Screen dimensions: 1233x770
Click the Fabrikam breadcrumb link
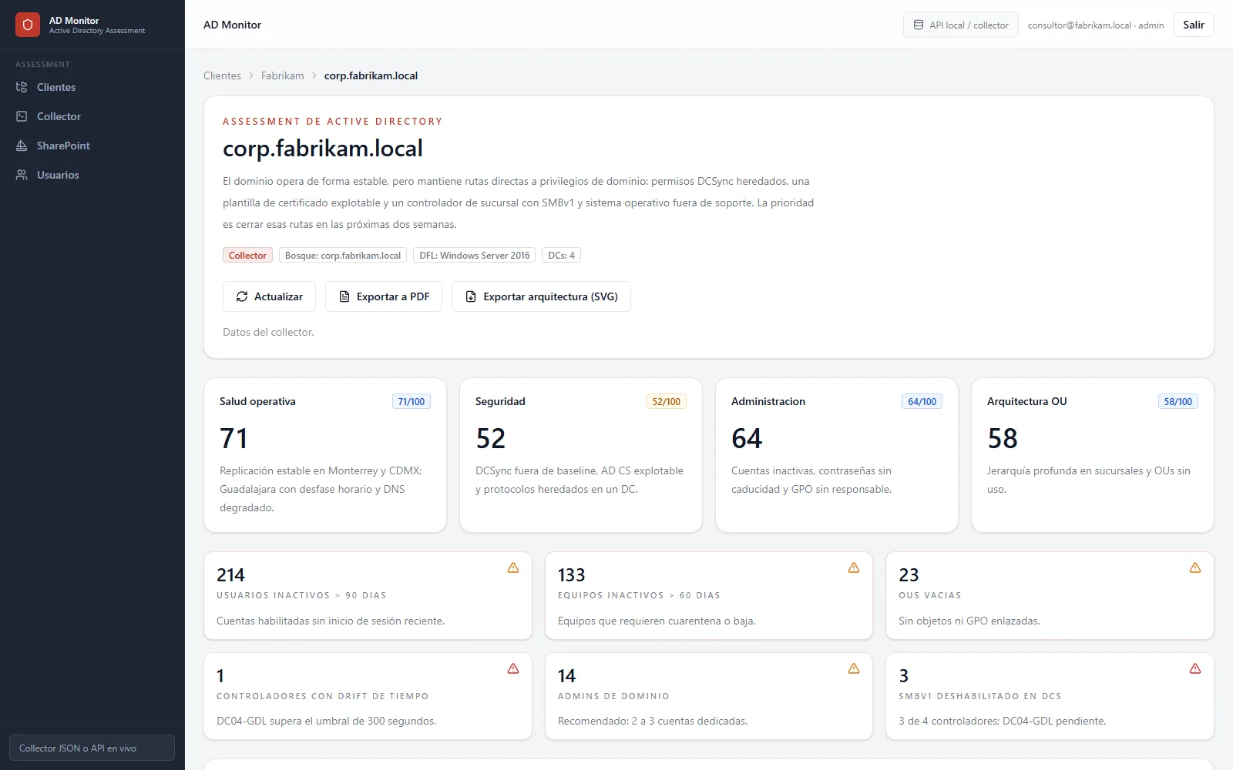tap(282, 75)
